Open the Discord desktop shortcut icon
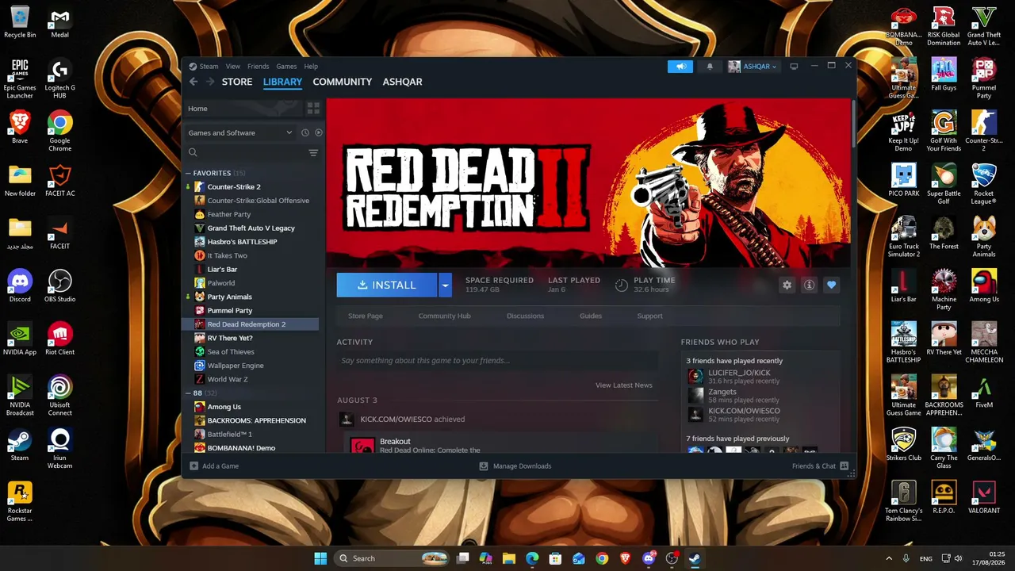 pyautogui.click(x=20, y=286)
